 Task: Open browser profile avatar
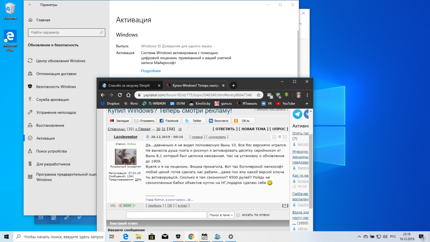299,95
